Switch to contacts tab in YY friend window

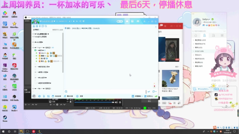pos(204,35)
